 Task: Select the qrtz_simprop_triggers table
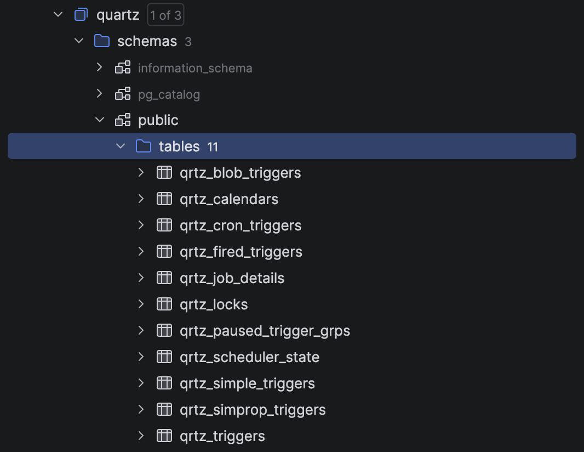(253, 410)
